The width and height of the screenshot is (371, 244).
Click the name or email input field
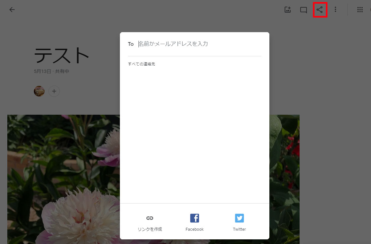pos(200,44)
